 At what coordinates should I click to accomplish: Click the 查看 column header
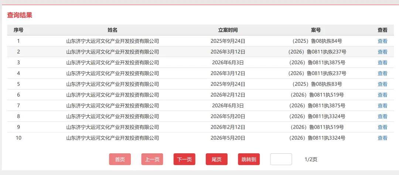[x=382, y=30]
